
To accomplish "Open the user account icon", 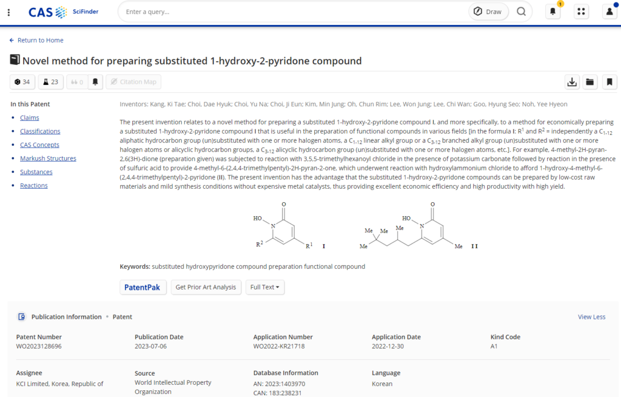I will click(x=609, y=12).
